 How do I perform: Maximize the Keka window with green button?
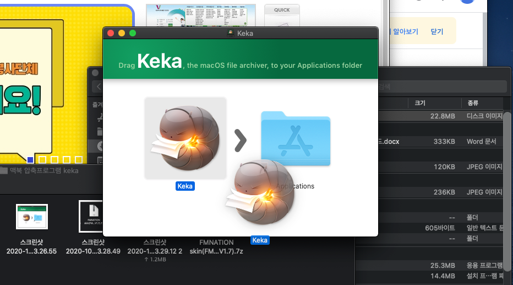click(x=133, y=33)
